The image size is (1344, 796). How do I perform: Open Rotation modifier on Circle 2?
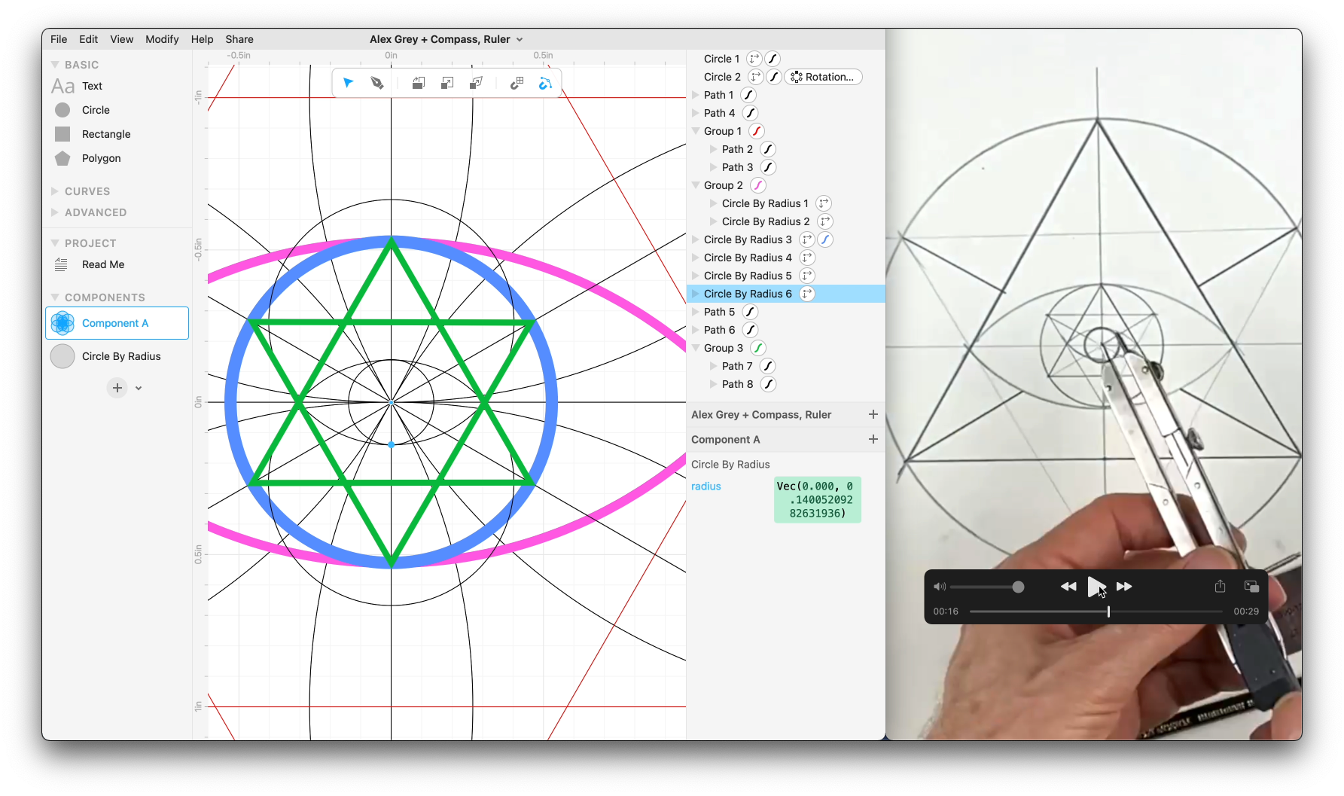(x=823, y=77)
